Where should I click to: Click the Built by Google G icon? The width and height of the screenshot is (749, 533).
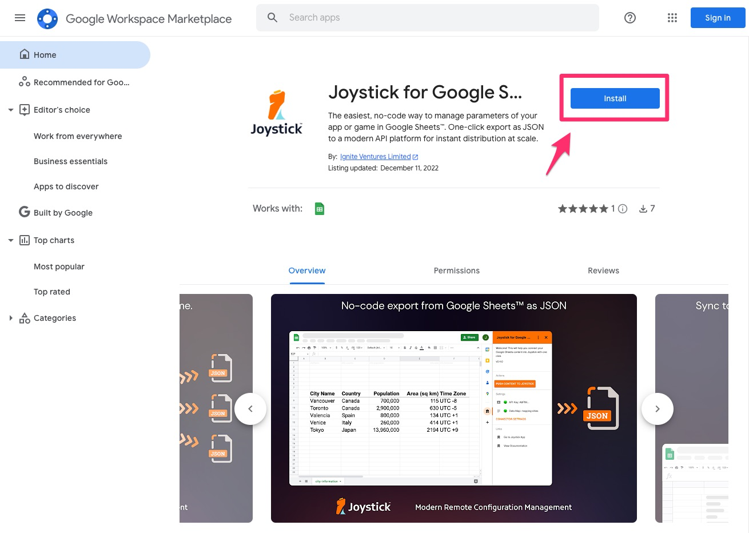coord(25,212)
